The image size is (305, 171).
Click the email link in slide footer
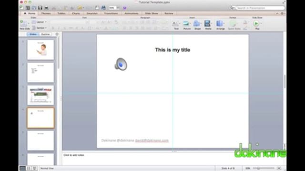pyautogui.click(x=152, y=141)
